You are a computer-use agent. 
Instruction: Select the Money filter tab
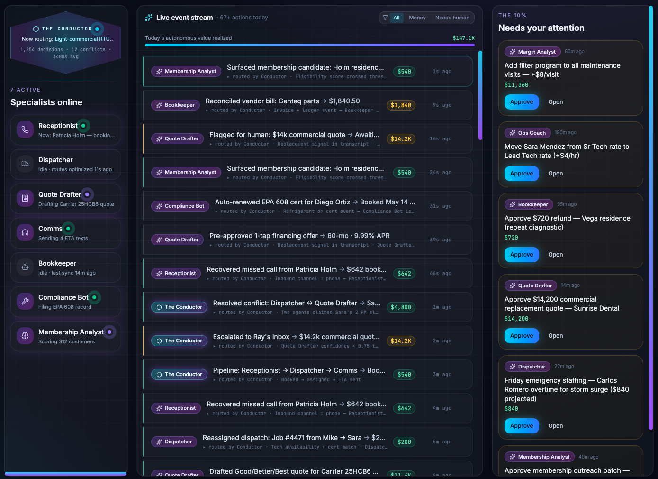click(417, 18)
